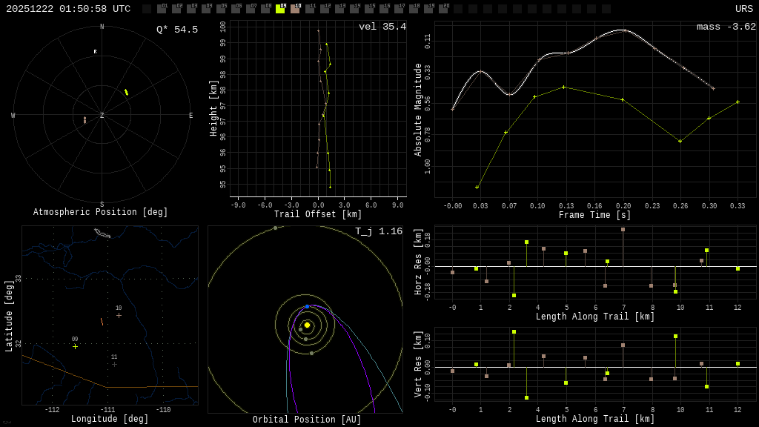The width and height of the screenshot is (759, 427).
Task: Click the station 10 cross marker on map
Action: pos(119,315)
